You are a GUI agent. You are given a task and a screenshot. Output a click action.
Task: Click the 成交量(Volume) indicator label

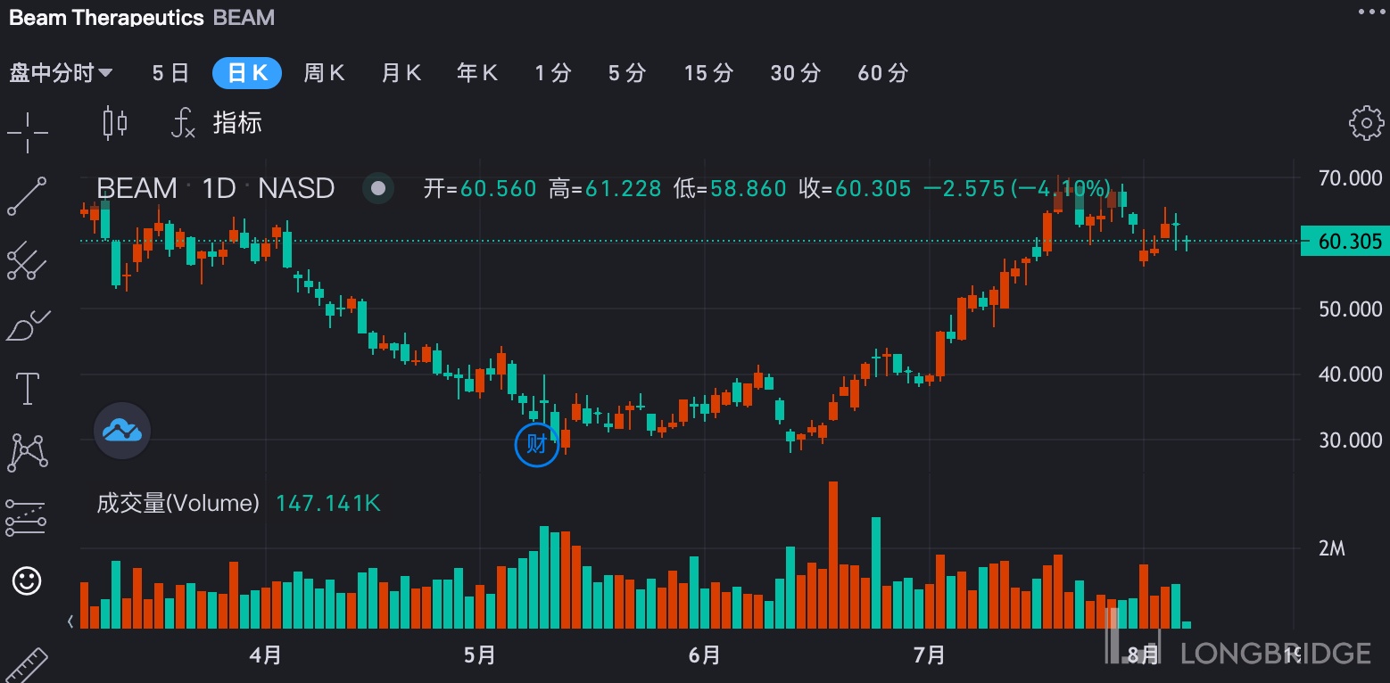(178, 503)
